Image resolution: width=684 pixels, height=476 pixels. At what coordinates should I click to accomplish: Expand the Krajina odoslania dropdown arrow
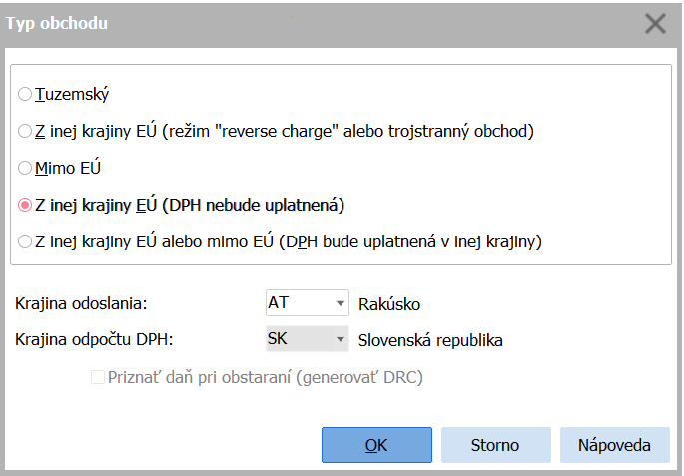pos(341,303)
